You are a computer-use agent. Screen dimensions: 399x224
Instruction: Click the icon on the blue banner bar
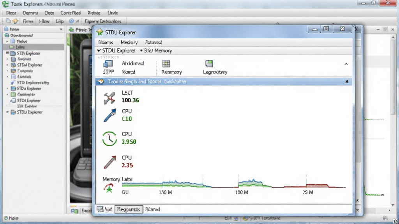101,82
